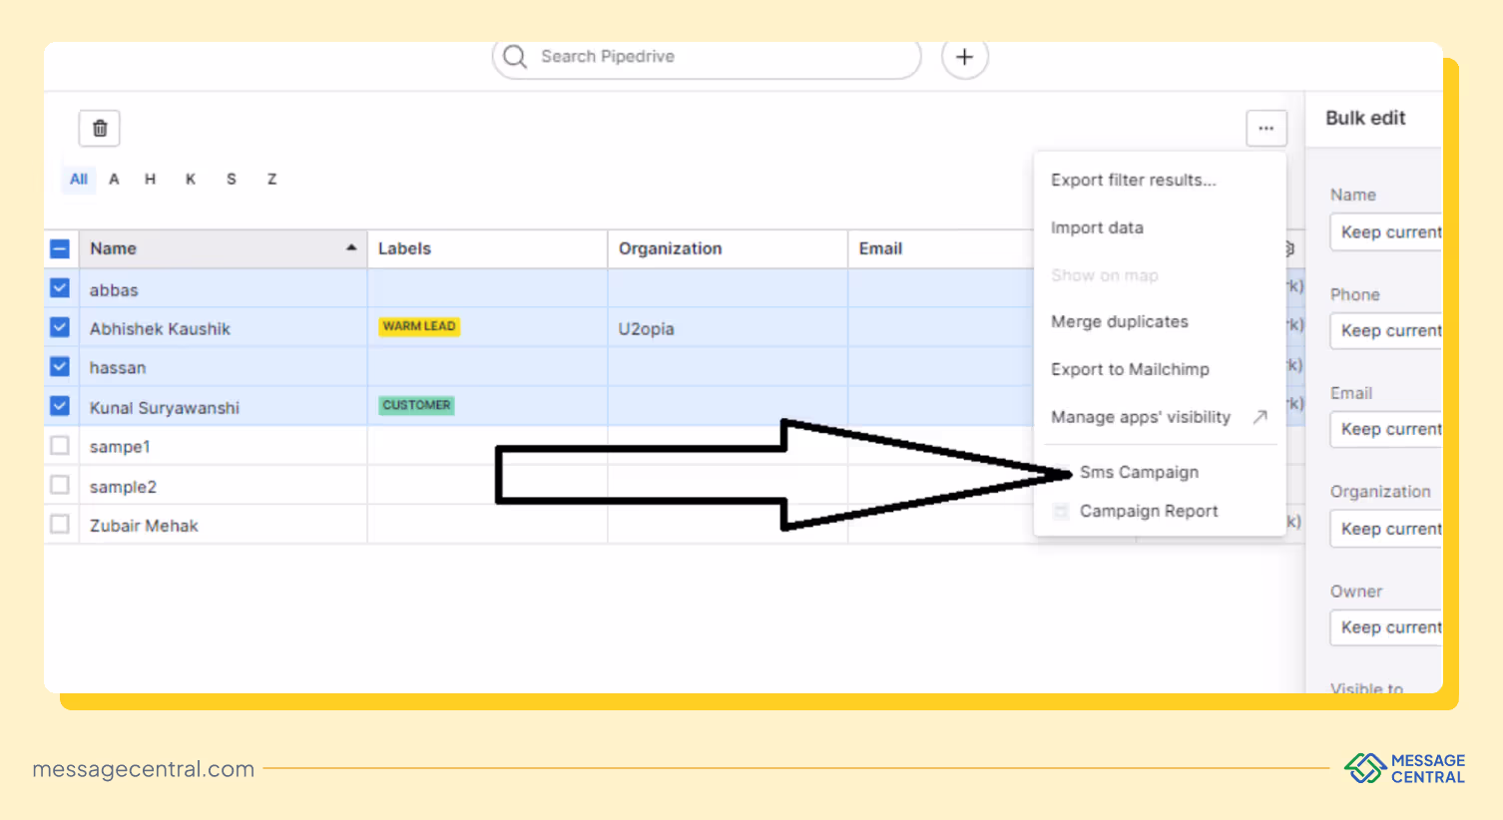1503x820 pixels.
Task: Toggle the select-all header checkbox
Action: pos(60,249)
